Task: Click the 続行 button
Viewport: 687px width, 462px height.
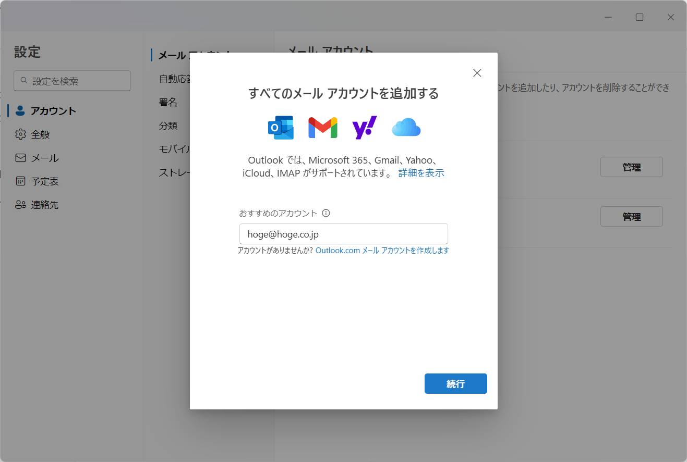Action: tap(456, 383)
